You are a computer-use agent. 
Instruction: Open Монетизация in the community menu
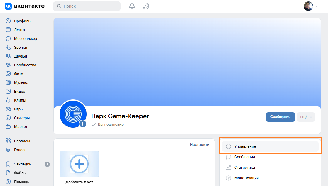tap(246, 178)
